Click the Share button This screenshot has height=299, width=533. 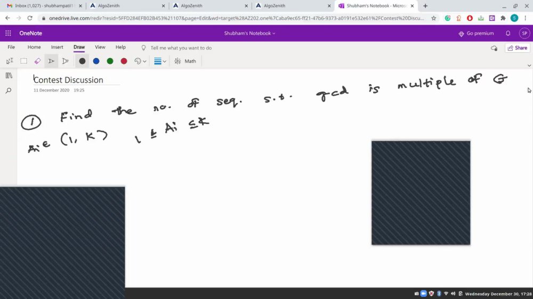click(518, 48)
